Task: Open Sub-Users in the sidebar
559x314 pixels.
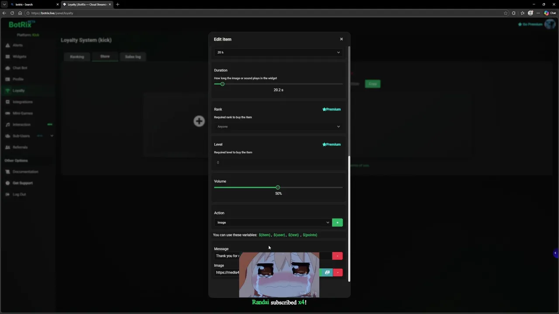Action: 21,136
